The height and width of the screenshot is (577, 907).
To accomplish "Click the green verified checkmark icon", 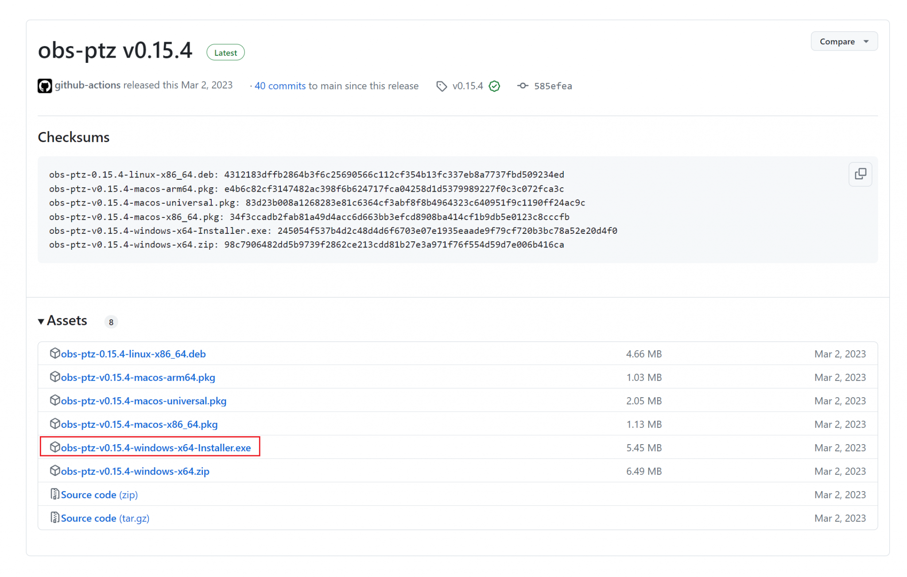I will tap(494, 86).
